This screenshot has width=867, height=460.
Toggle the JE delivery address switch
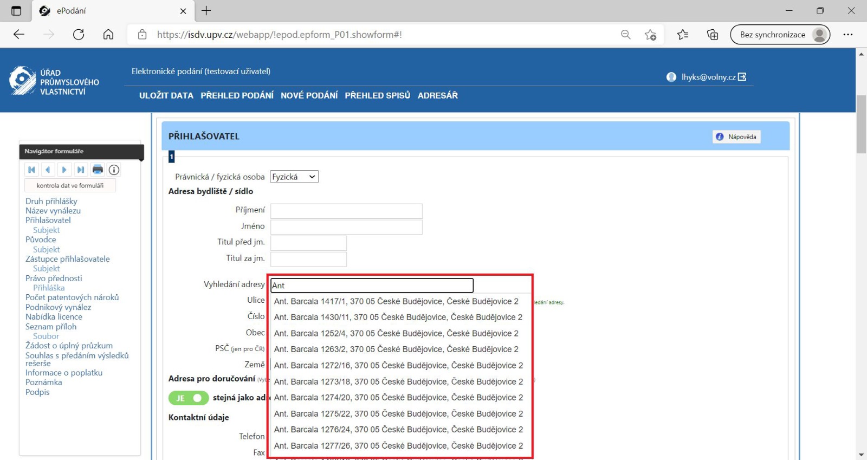pos(188,398)
